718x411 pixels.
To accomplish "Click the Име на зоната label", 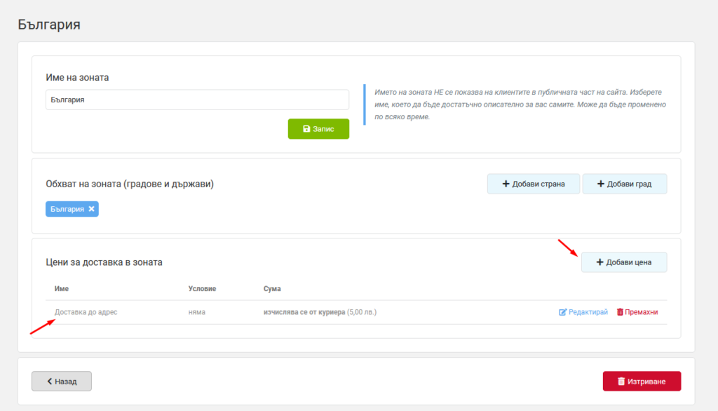I will 77,77.
